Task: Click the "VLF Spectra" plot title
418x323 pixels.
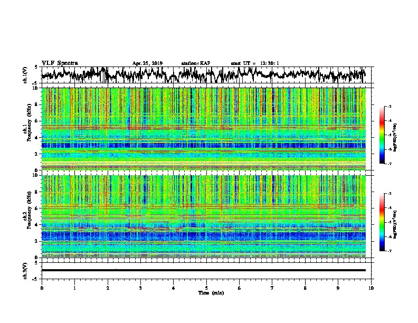Action: pos(60,63)
